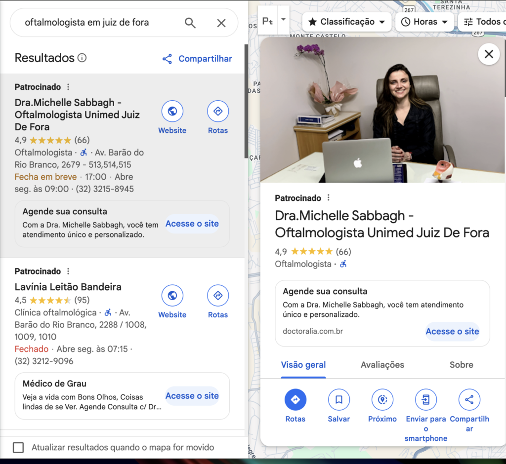Click Acesse o site under Médico de Grau
506x464 pixels.
coord(192,396)
